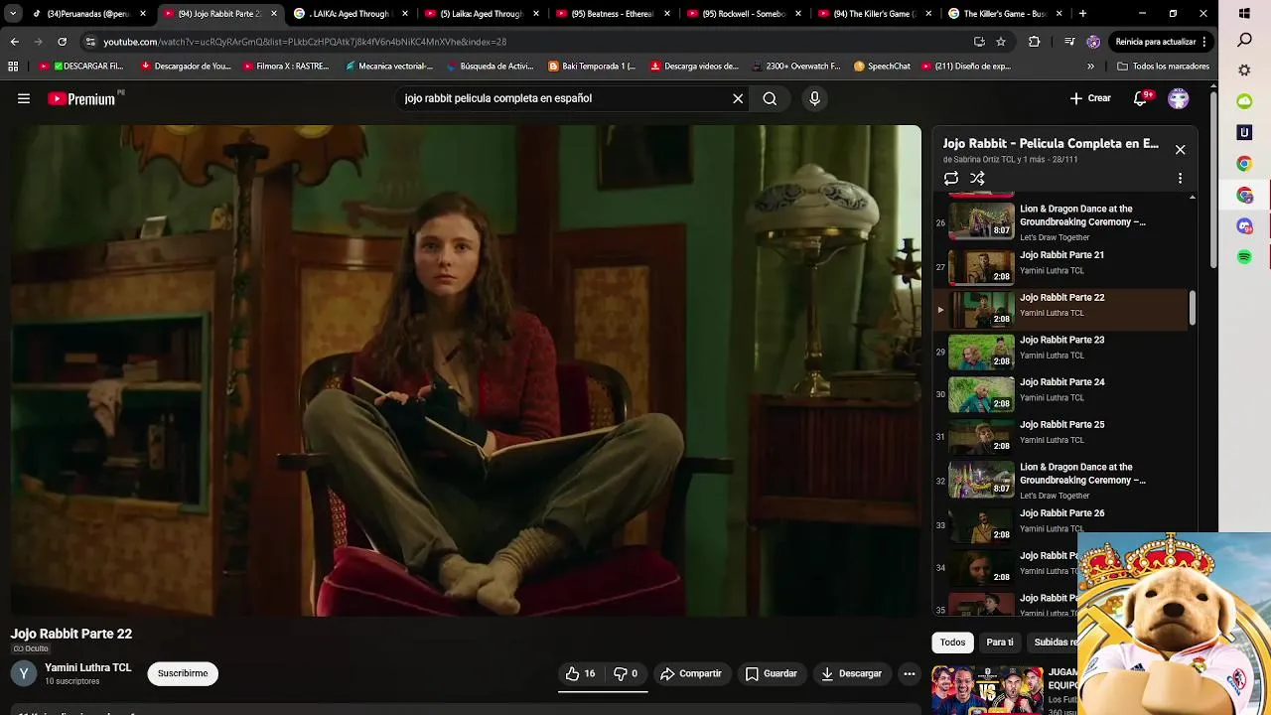
Task: Open the Spotify icon in the sidebar
Action: [x=1245, y=257]
